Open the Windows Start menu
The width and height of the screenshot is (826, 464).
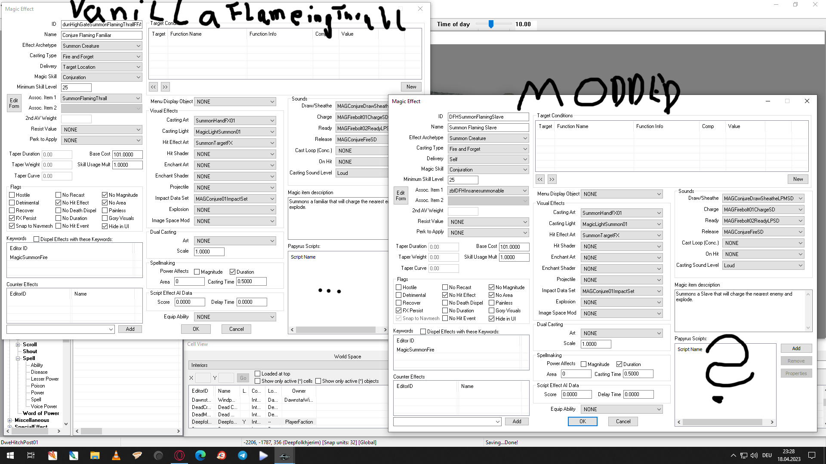[x=10, y=455]
